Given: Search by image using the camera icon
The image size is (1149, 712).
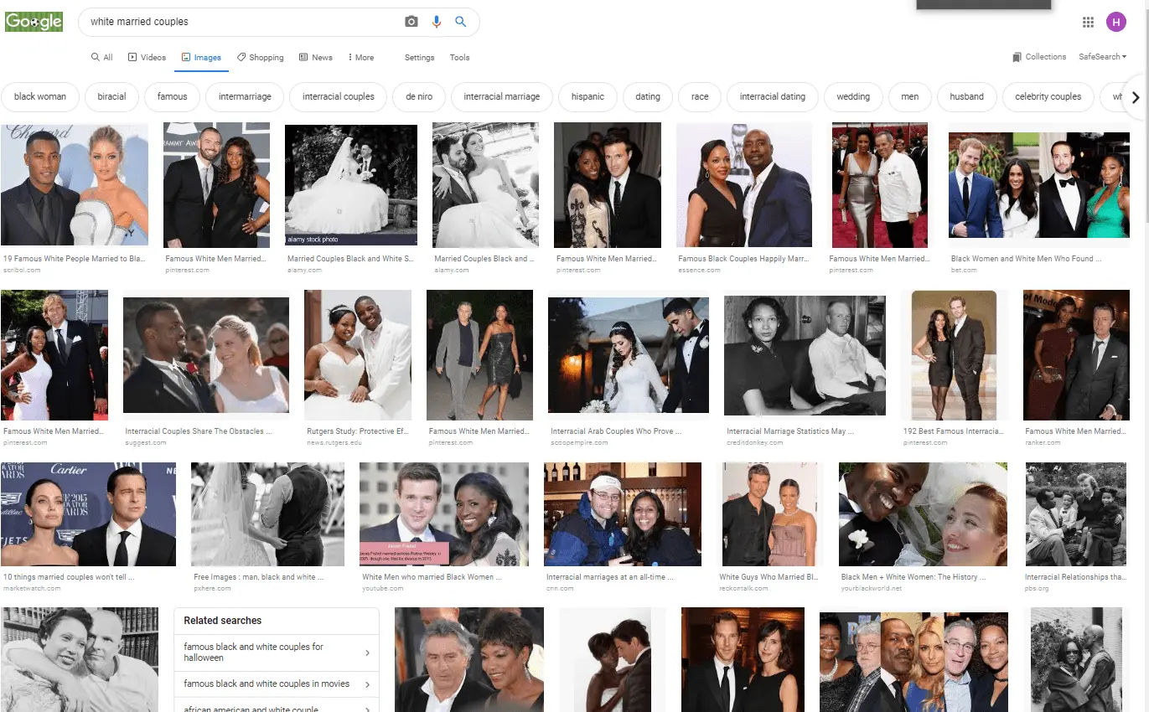Looking at the screenshot, I should 411,21.
